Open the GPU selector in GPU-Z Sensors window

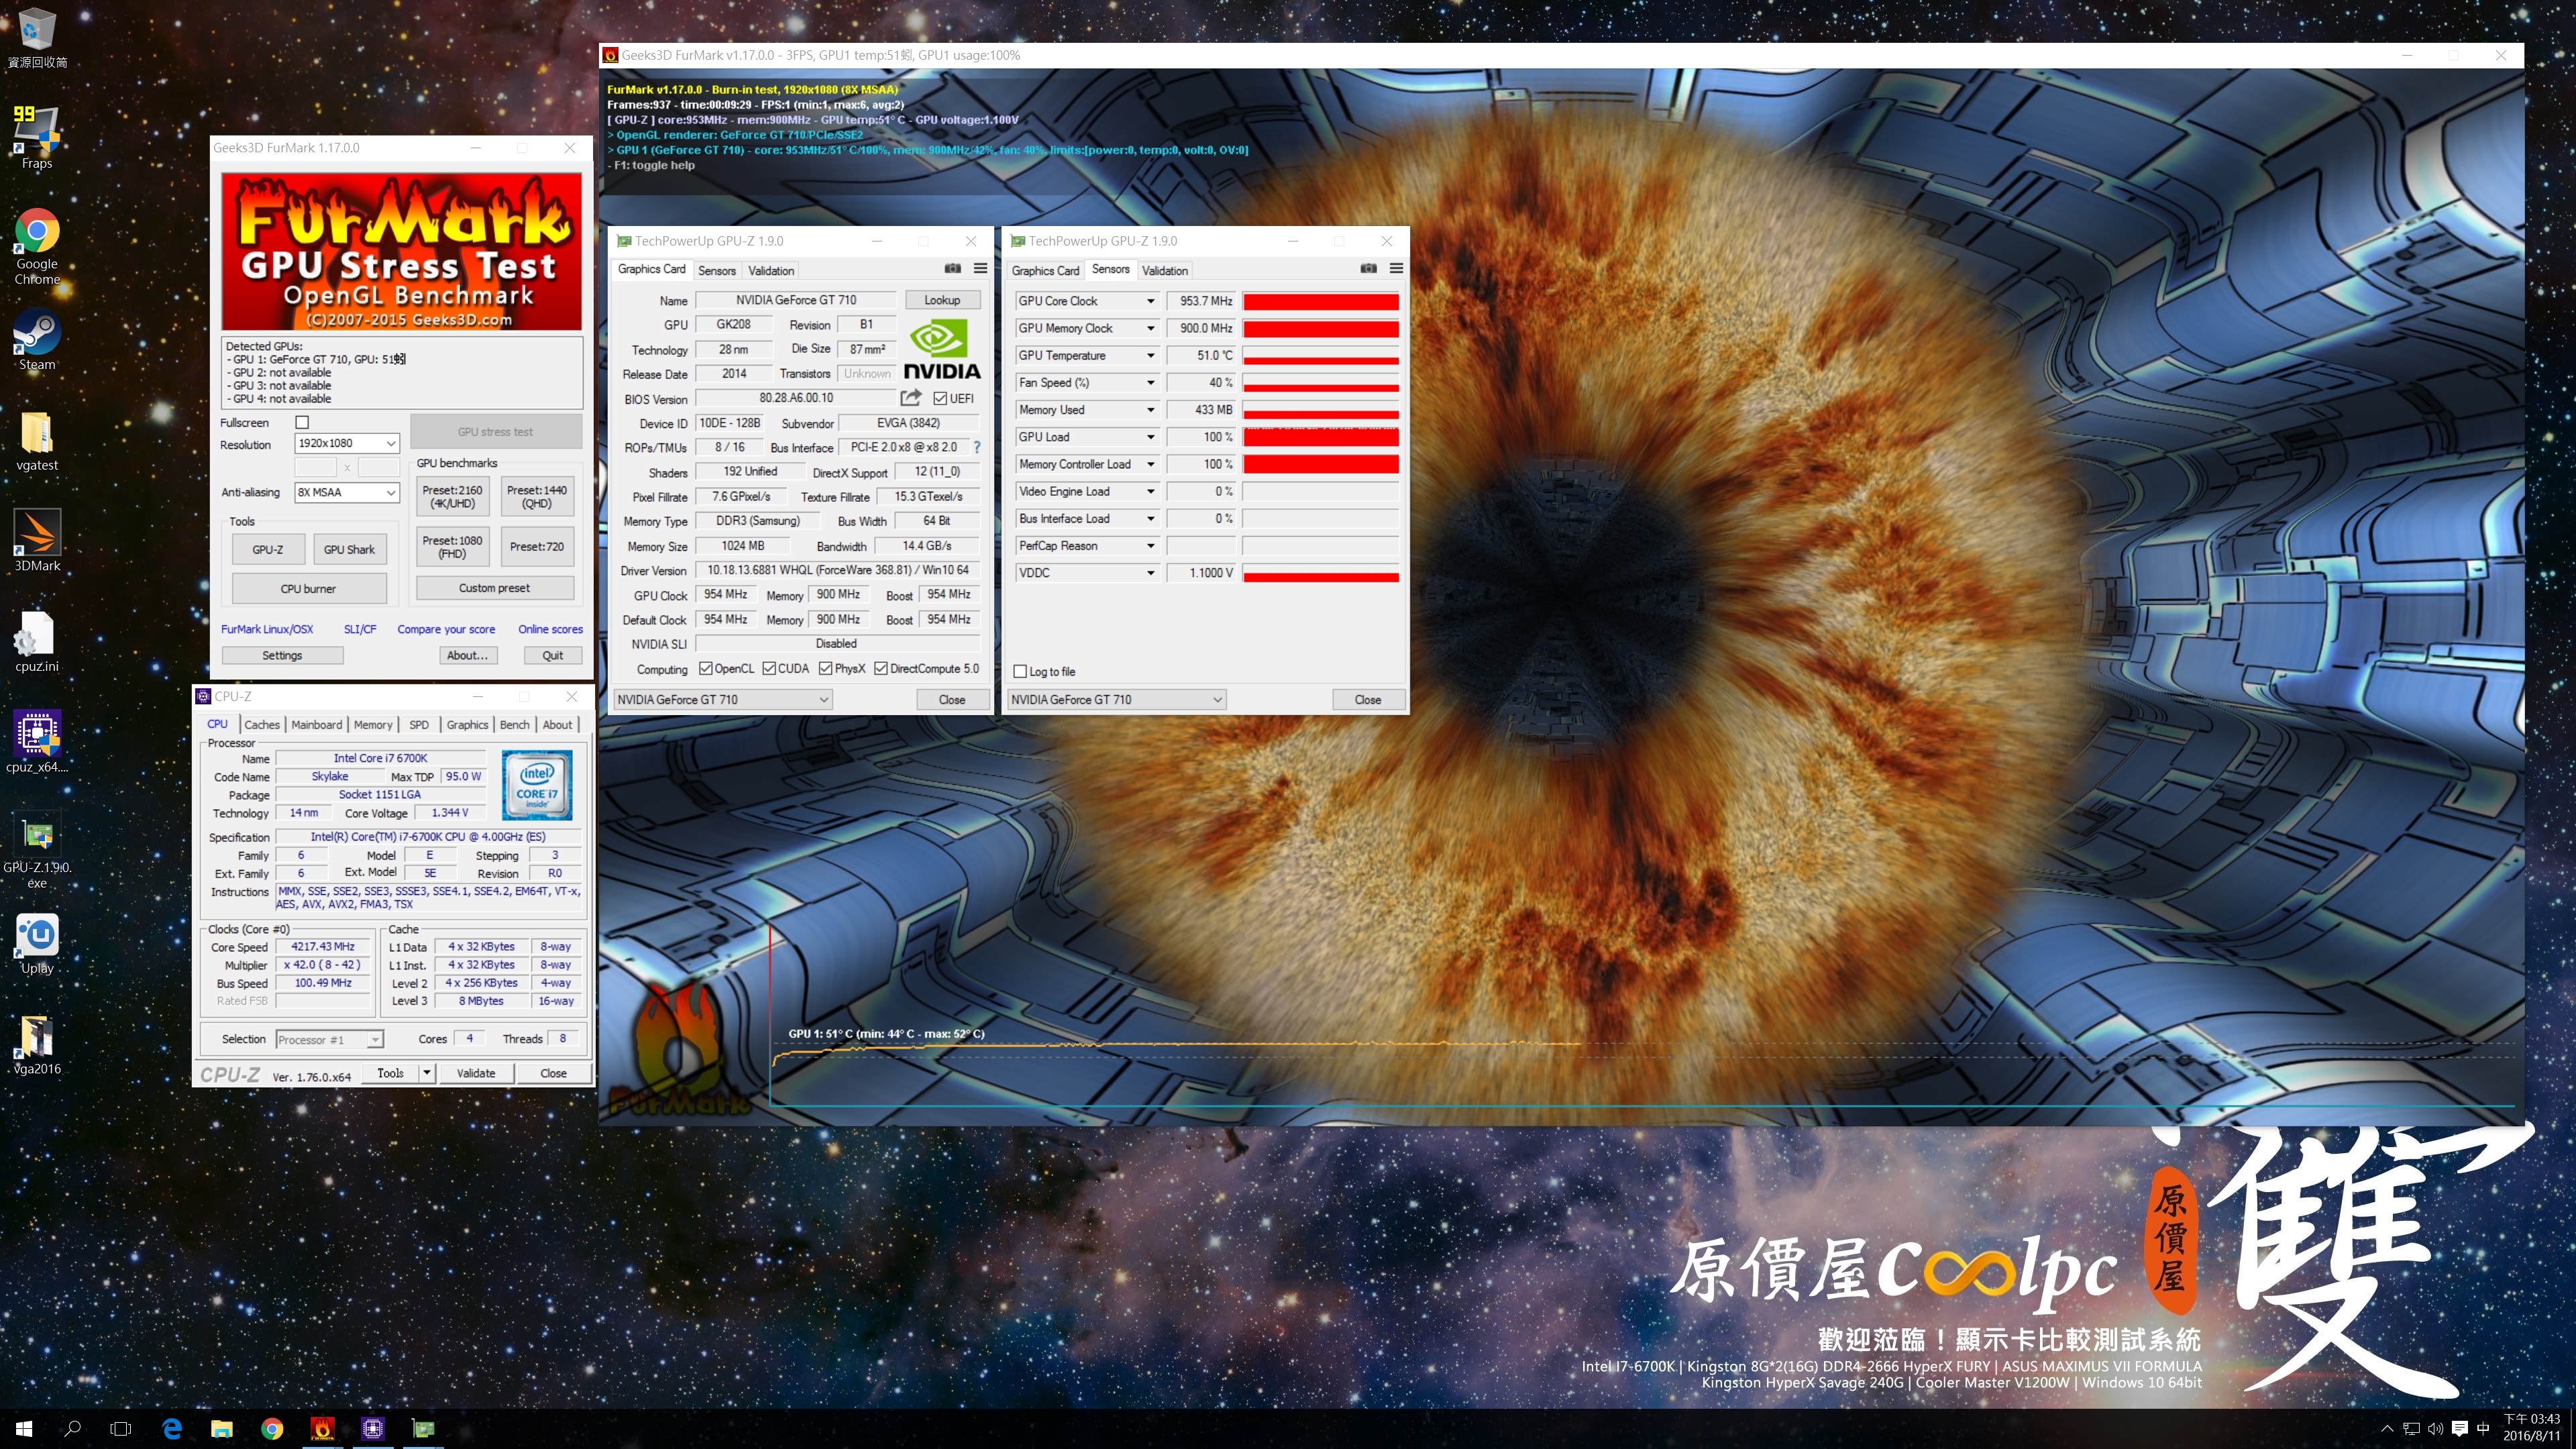coord(1116,699)
